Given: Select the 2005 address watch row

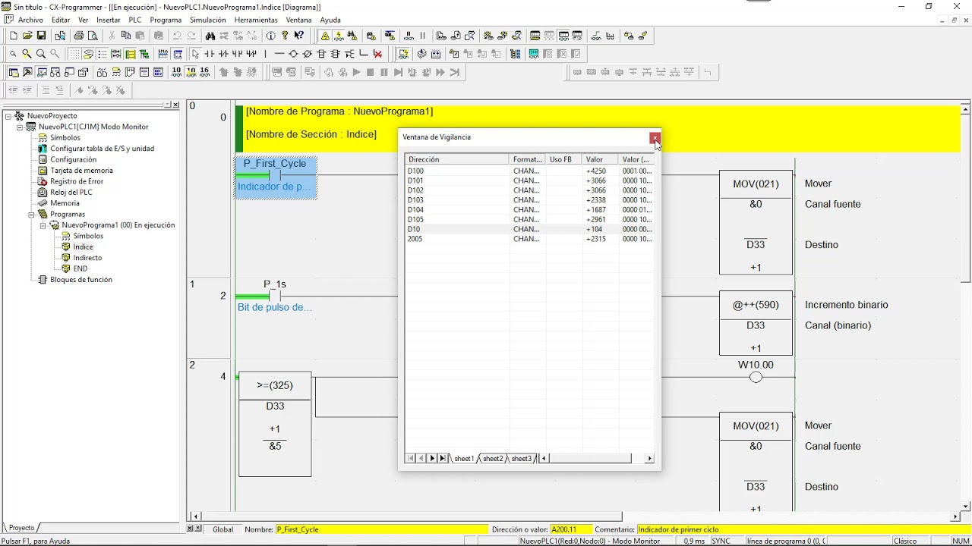Looking at the screenshot, I should [x=529, y=239].
